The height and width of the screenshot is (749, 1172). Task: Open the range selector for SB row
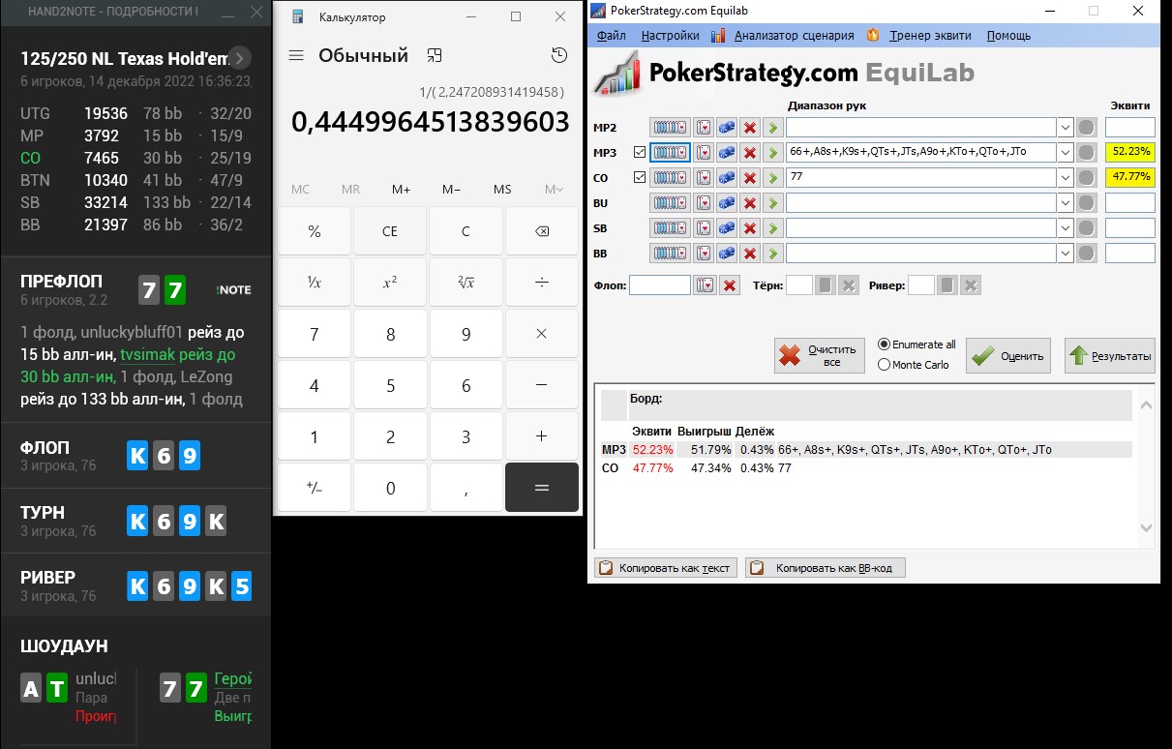coord(670,228)
